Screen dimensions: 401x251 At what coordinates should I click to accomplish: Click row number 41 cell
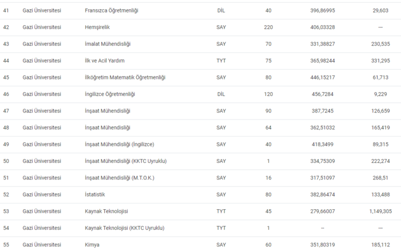coord(6,11)
